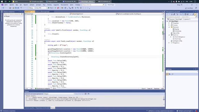Click the Visual Studio logo icon
199x112 pixels.
[2, 5]
